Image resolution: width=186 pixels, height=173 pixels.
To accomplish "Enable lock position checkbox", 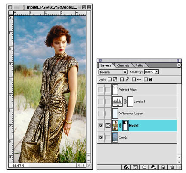I will (x=133, y=80).
